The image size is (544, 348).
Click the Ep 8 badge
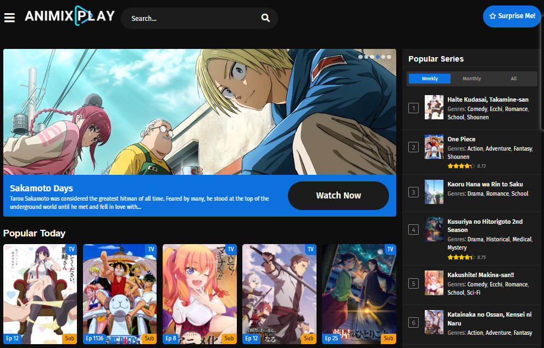point(171,338)
